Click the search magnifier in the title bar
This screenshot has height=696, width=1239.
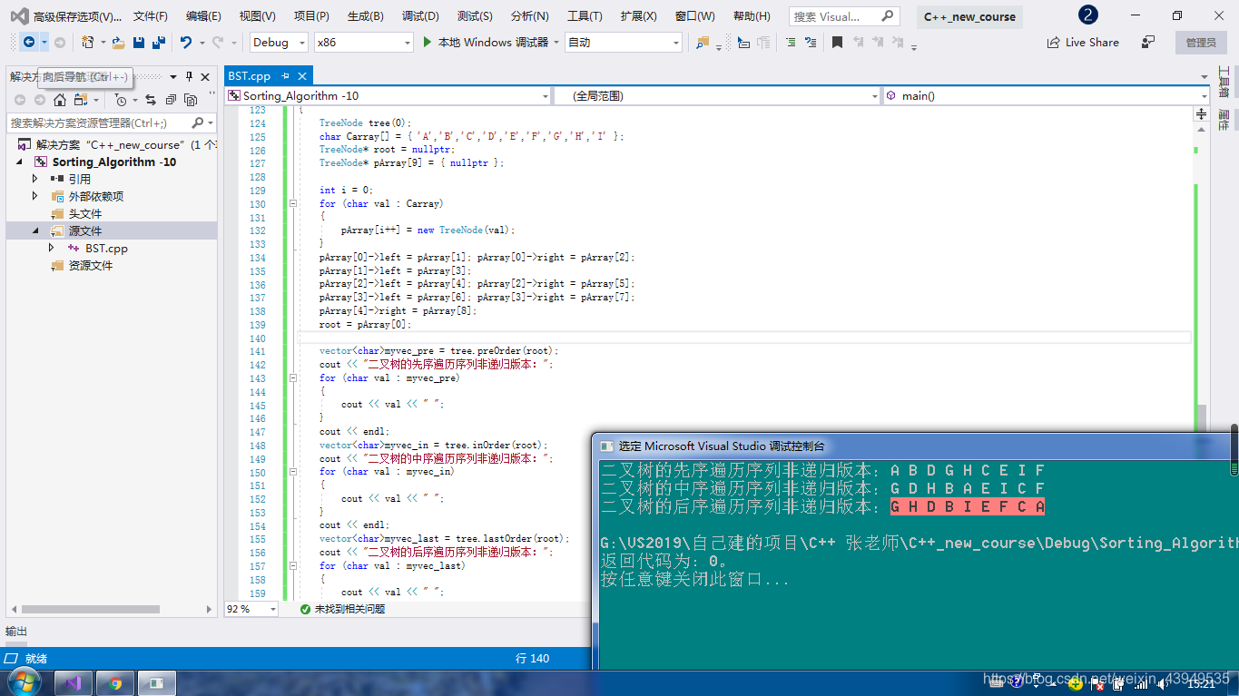coord(889,15)
